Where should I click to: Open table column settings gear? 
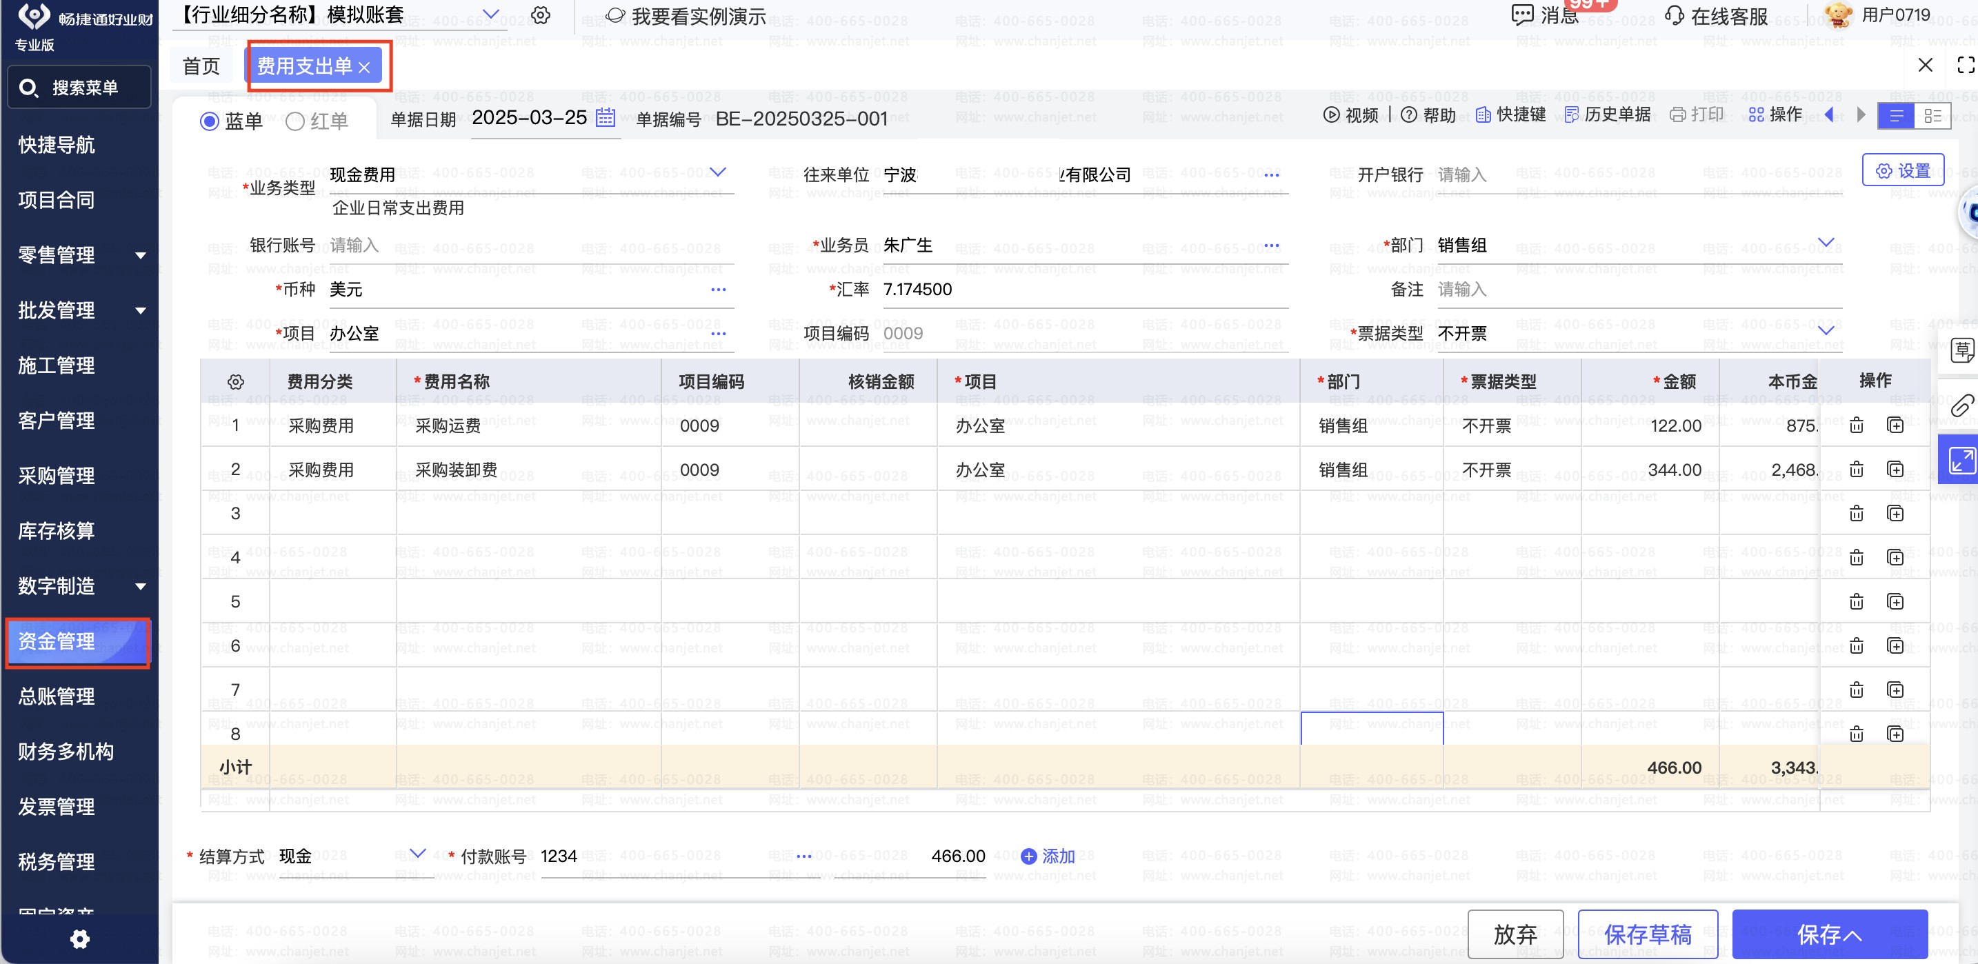tap(236, 381)
